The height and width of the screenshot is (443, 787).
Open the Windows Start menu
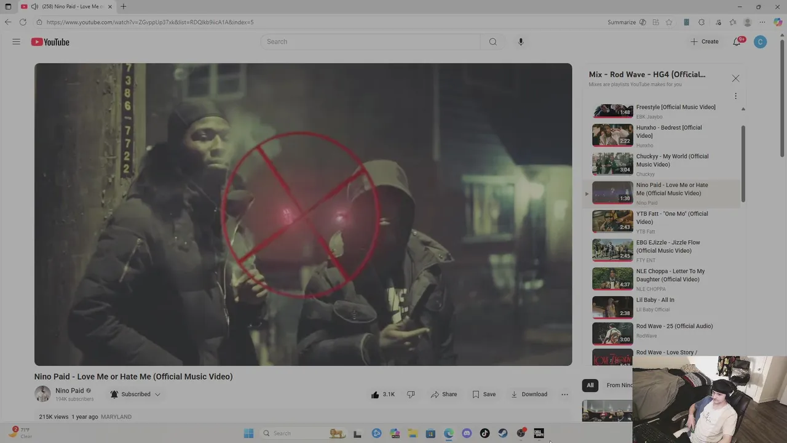[248, 434]
